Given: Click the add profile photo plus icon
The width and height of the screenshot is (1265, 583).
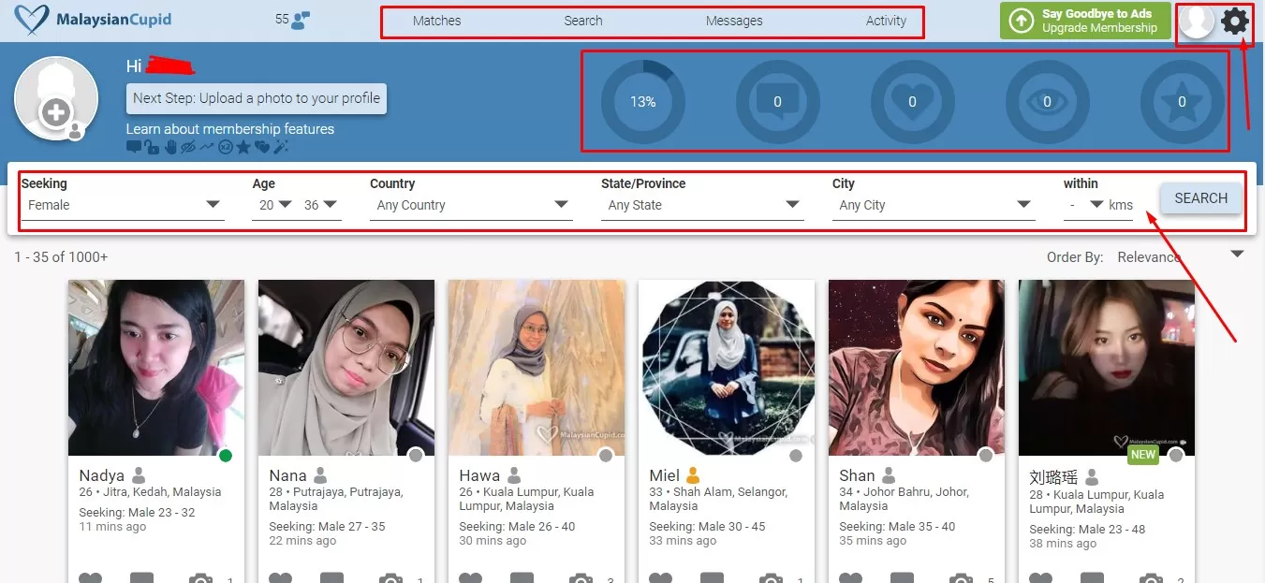Looking at the screenshot, I should pyautogui.click(x=56, y=113).
